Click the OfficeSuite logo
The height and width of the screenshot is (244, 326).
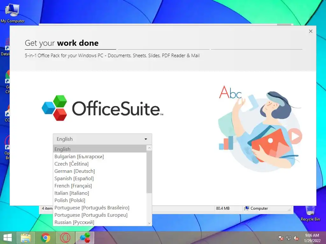[x=102, y=108]
